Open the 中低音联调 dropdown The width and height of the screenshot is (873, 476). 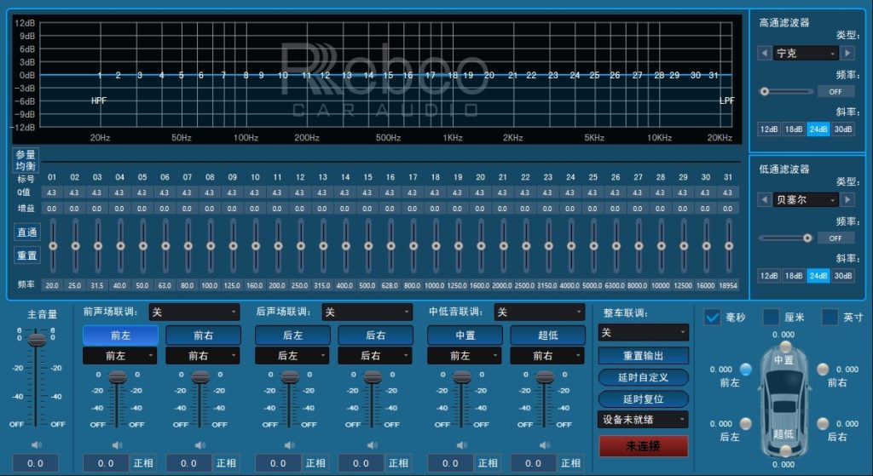540,313
